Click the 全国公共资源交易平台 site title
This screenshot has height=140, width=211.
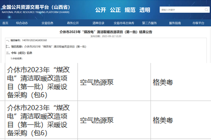coord(36,7)
